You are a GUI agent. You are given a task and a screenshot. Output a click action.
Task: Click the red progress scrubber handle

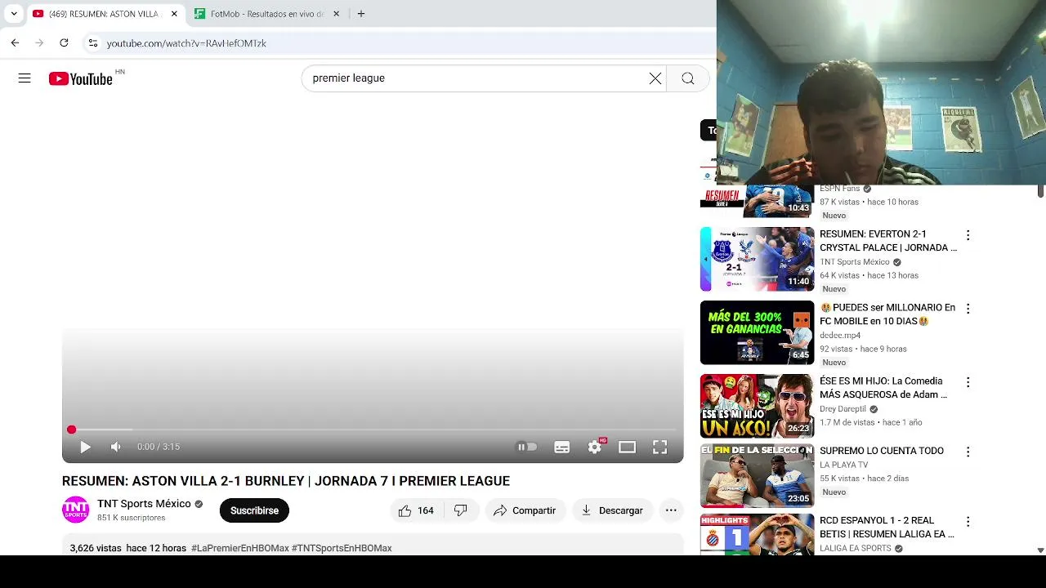71,430
